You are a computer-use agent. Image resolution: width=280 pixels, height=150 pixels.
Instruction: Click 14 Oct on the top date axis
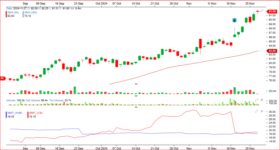(136, 4)
